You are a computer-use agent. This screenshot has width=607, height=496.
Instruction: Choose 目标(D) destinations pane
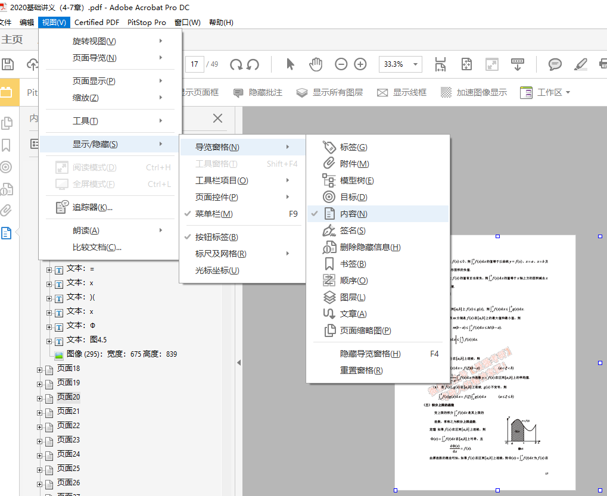(378, 197)
